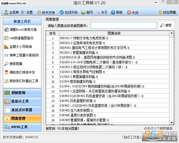This screenshot has width=179, height=143.
Task: Open 设置 settings tools icon
Action: point(23,12)
